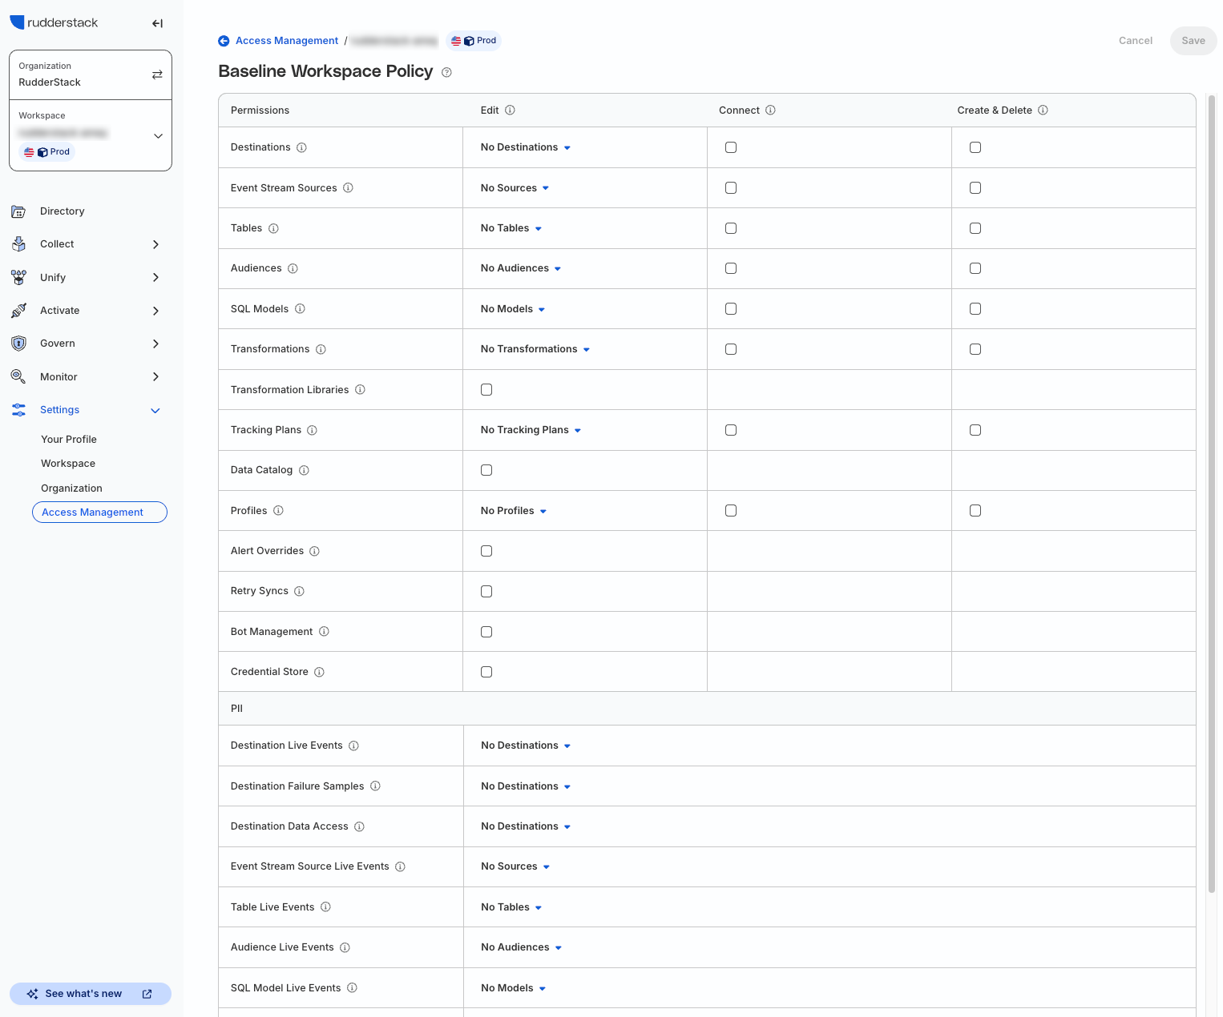Viewport: 1223px width, 1017px height.
Task: Click the rudderstack logo
Action: [x=54, y=22]
